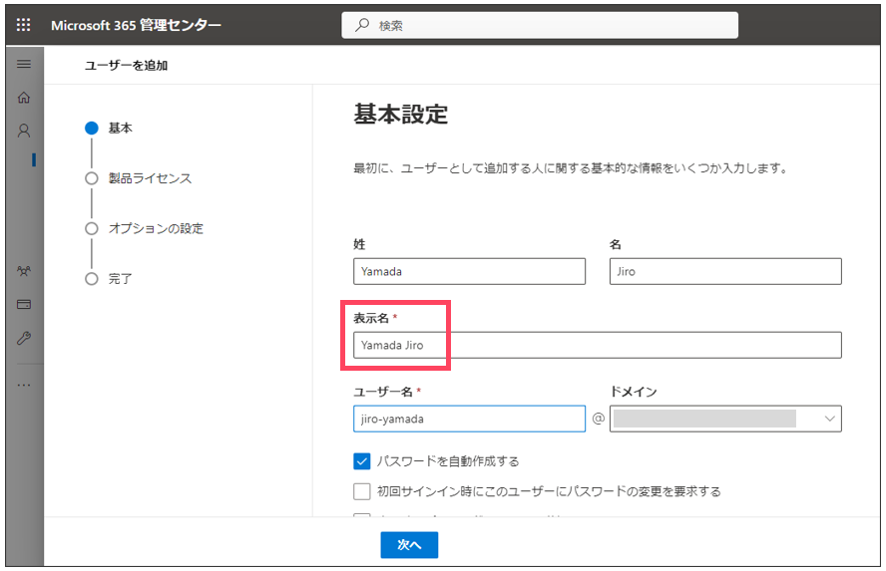
Task: Click the magnifier icon in the search box
Action: 361,25
